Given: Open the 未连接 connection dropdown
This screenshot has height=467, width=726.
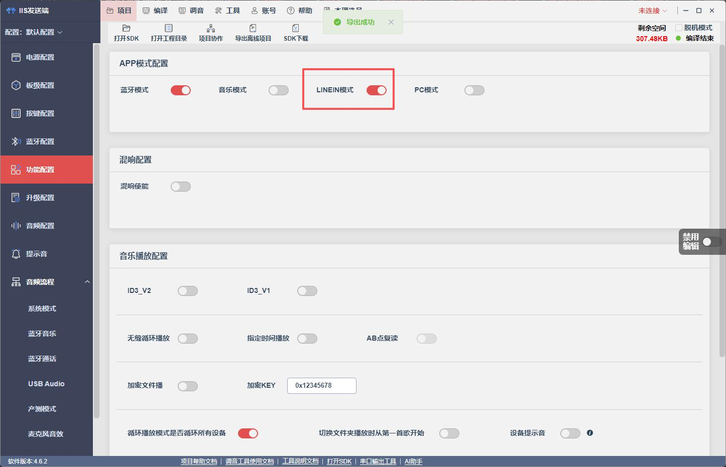Looking at the screenshot, I should pos(653,11).
